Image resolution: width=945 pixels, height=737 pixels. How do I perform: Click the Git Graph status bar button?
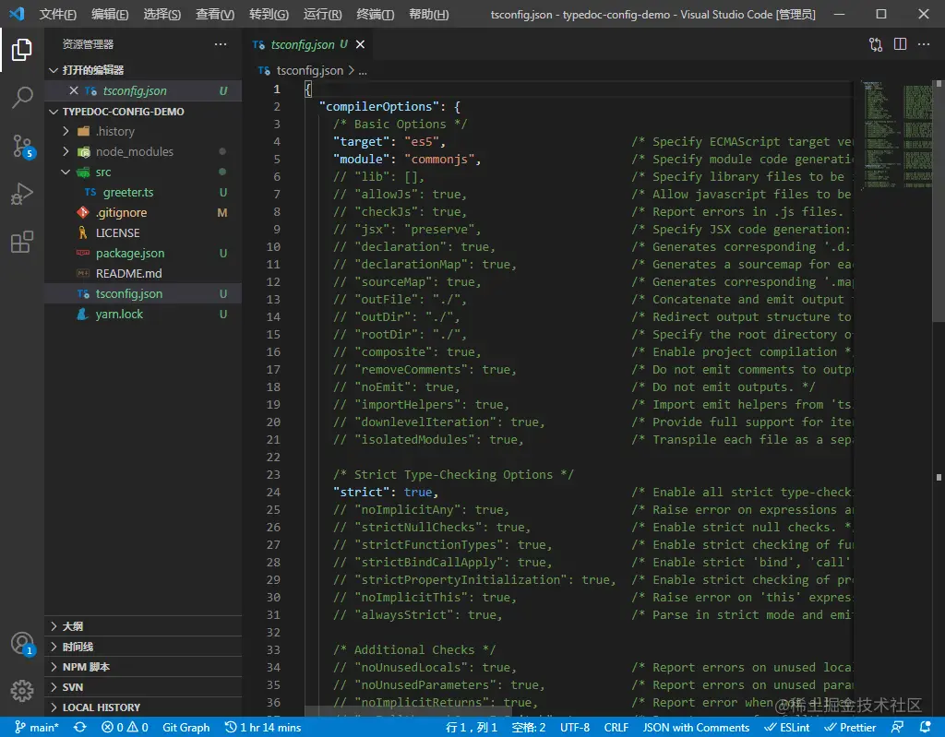pyautogui.click(x=185, y=727)
